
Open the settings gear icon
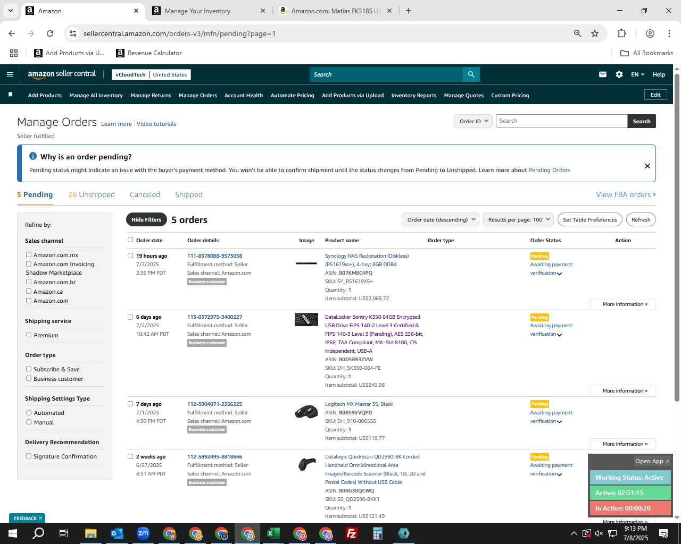click(619, 74)
